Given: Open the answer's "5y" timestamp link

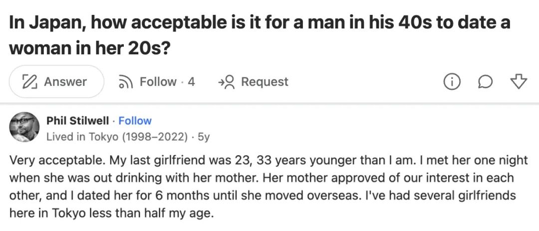Looking at the screenshot, I should (204, 137).
